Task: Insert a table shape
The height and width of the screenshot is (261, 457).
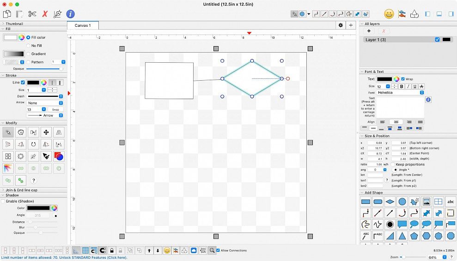Action: 439,202
